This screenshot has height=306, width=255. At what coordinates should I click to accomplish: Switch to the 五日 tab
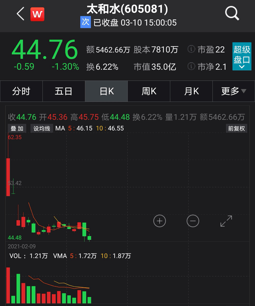tap(64, 91)
